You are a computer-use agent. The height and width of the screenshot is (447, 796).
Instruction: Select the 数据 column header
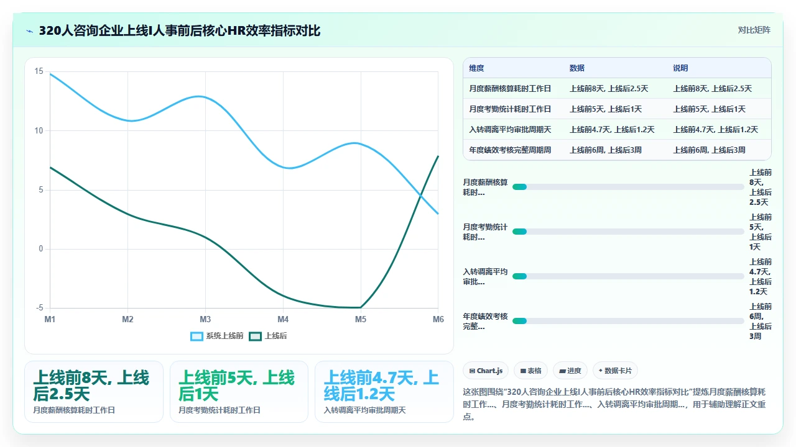(577, 68)
